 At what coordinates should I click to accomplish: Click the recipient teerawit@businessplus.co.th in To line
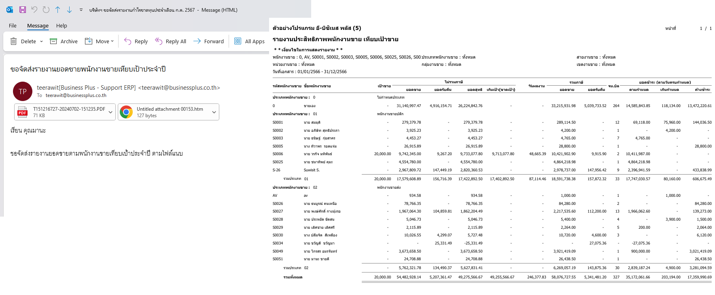pyautogui.click(x=76, y=95)
